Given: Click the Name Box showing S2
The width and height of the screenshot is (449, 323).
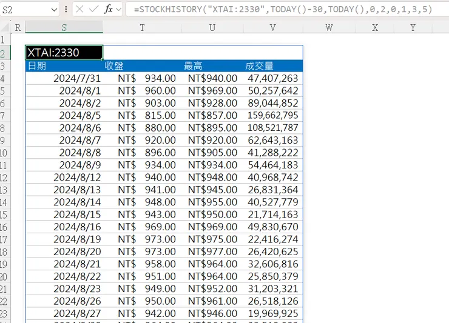Looking at the screenshot, I should tap(25, 10).
